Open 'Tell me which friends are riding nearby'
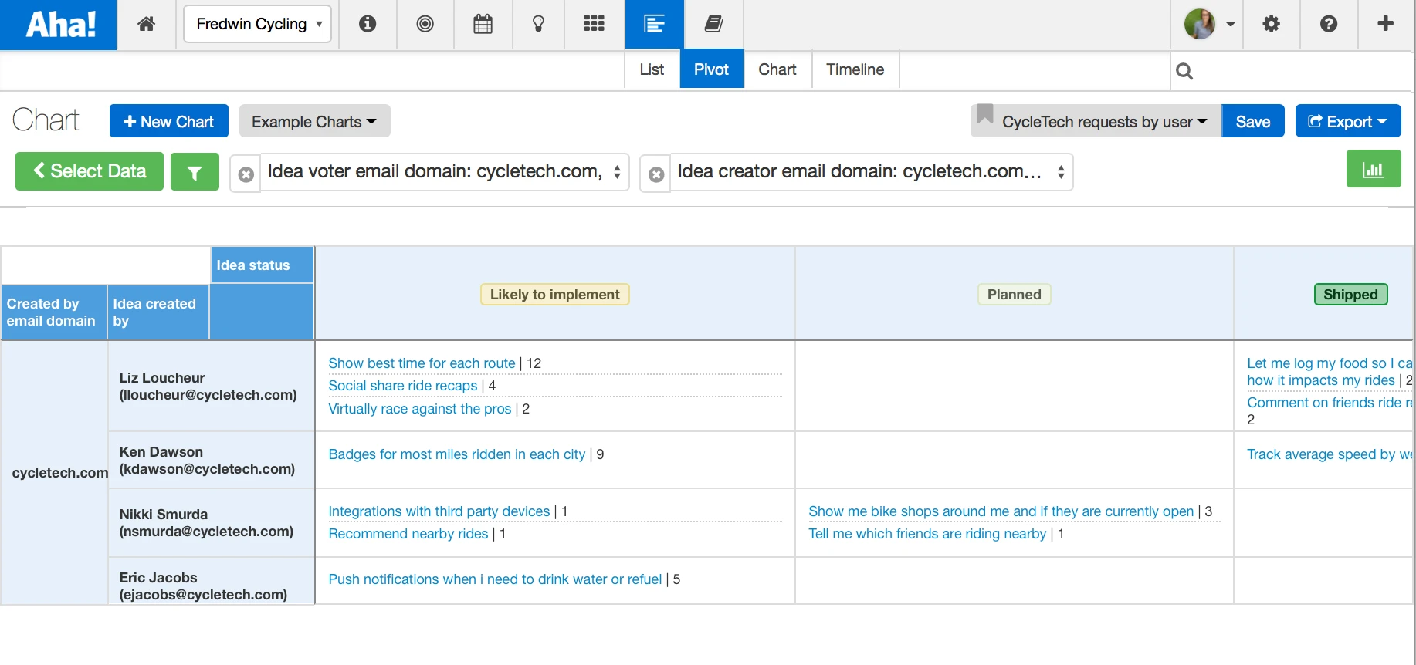The image size is (1416, 665). [x=927, y=534]
